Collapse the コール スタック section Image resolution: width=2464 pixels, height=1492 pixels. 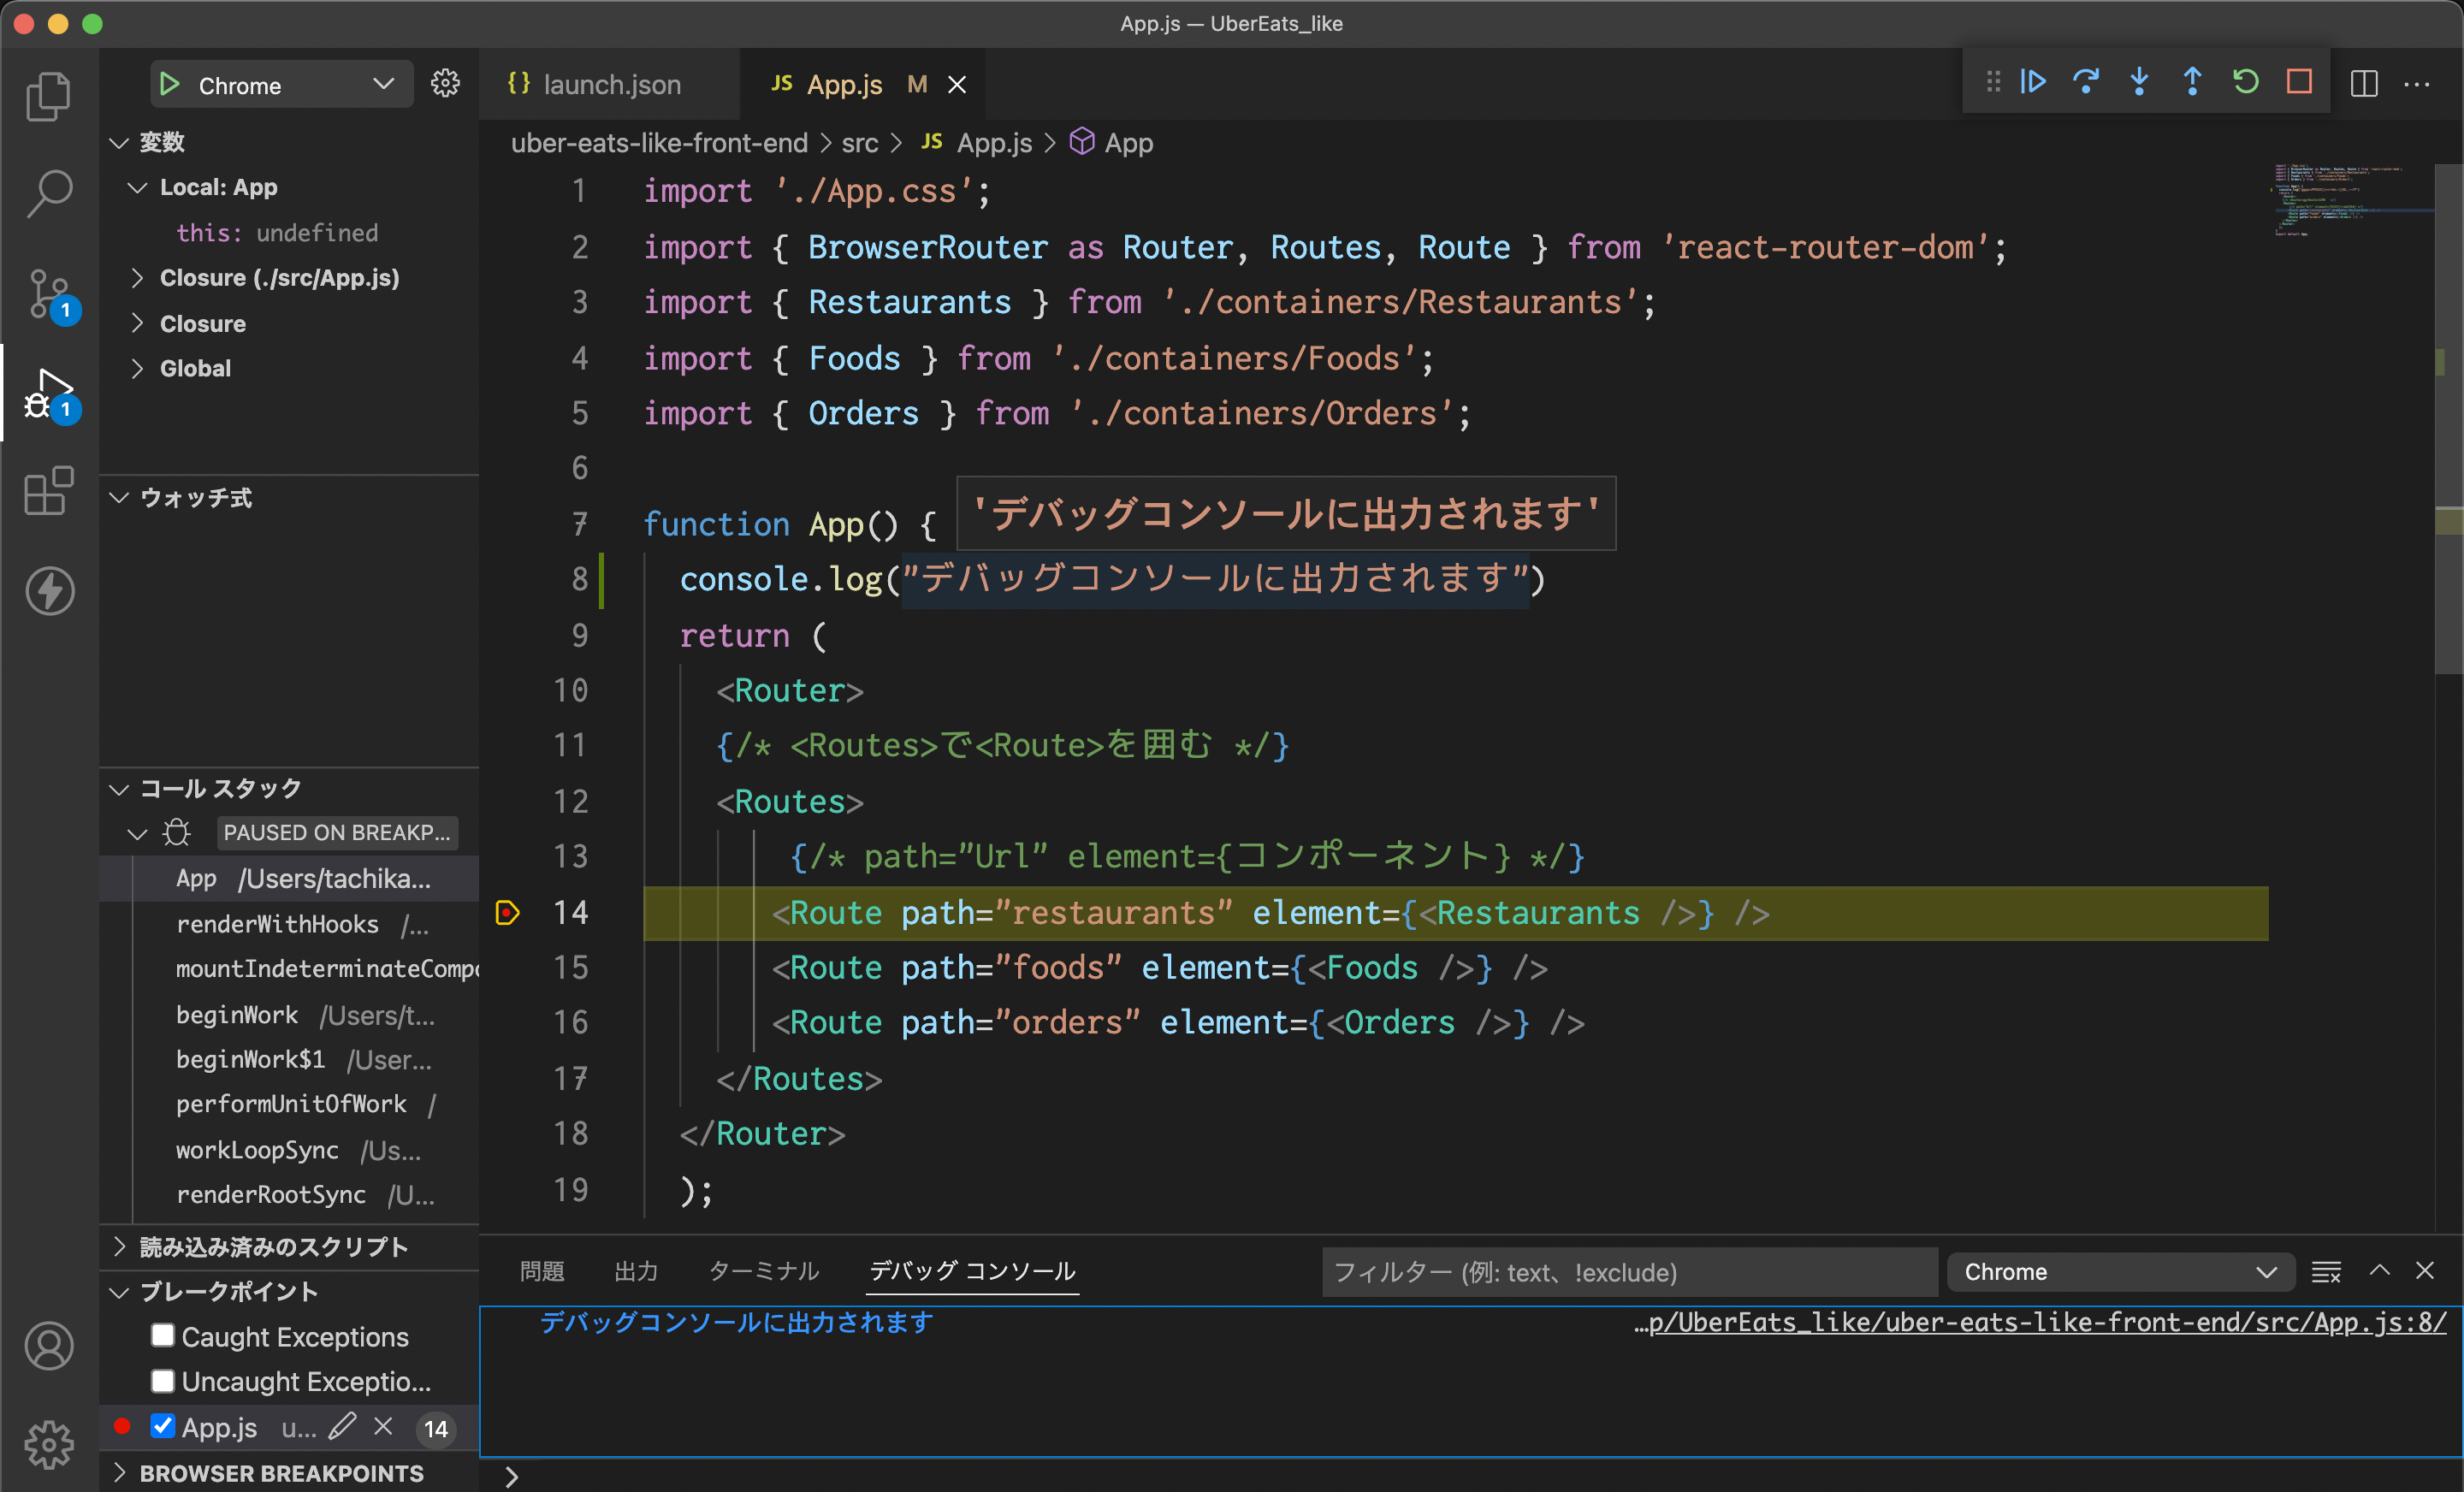pos(119,788)
